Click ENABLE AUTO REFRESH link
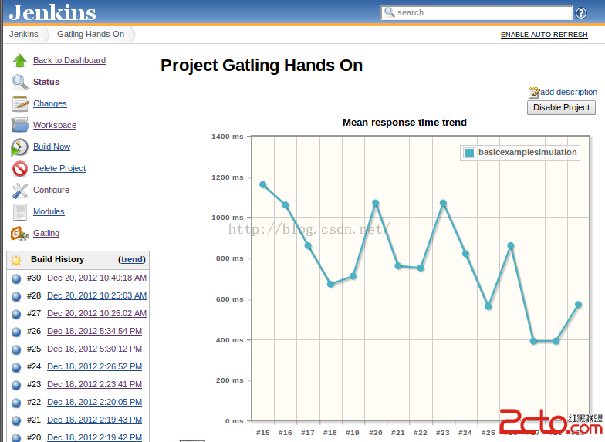Viewport: 605px width, 442px height. 544,35
